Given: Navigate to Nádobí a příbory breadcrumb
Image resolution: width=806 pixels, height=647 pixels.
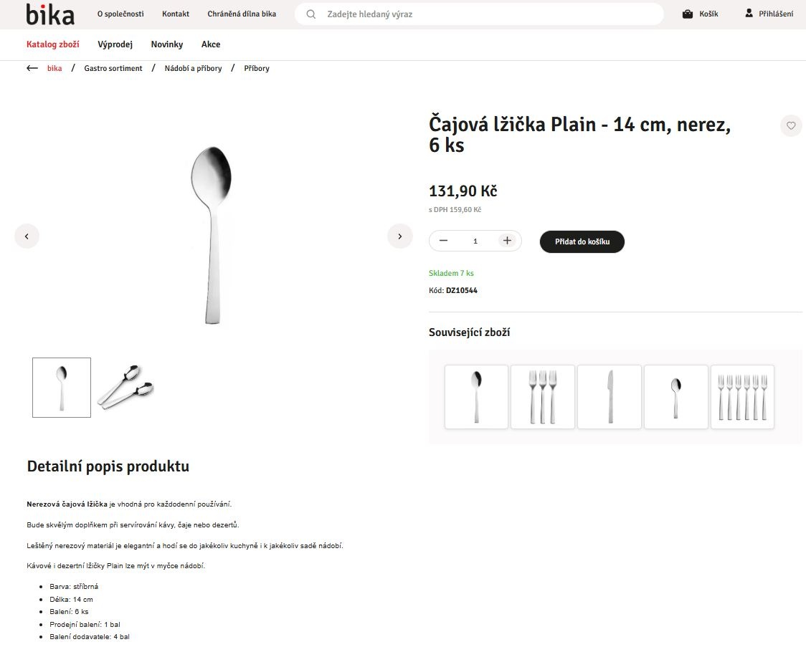Looking at the screenshot, I should (x=193, y=69).
